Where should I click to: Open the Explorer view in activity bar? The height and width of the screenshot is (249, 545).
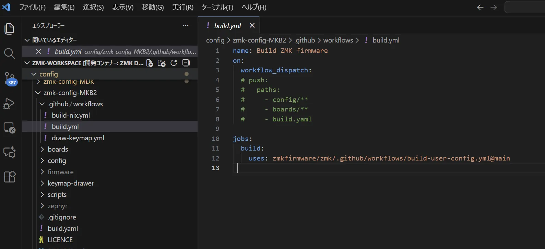(9, 29)
